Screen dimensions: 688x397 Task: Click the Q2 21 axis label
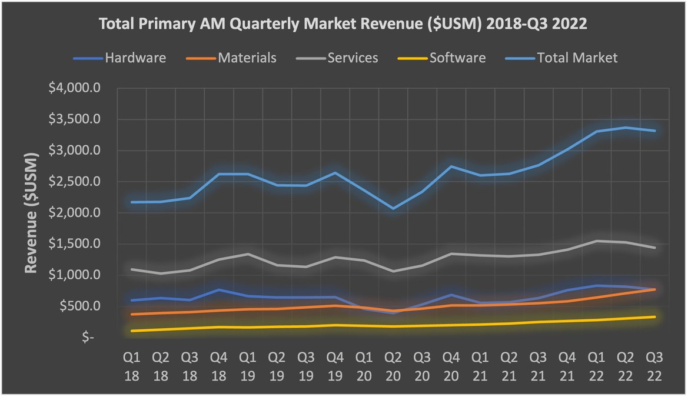[x=509, y=367]
